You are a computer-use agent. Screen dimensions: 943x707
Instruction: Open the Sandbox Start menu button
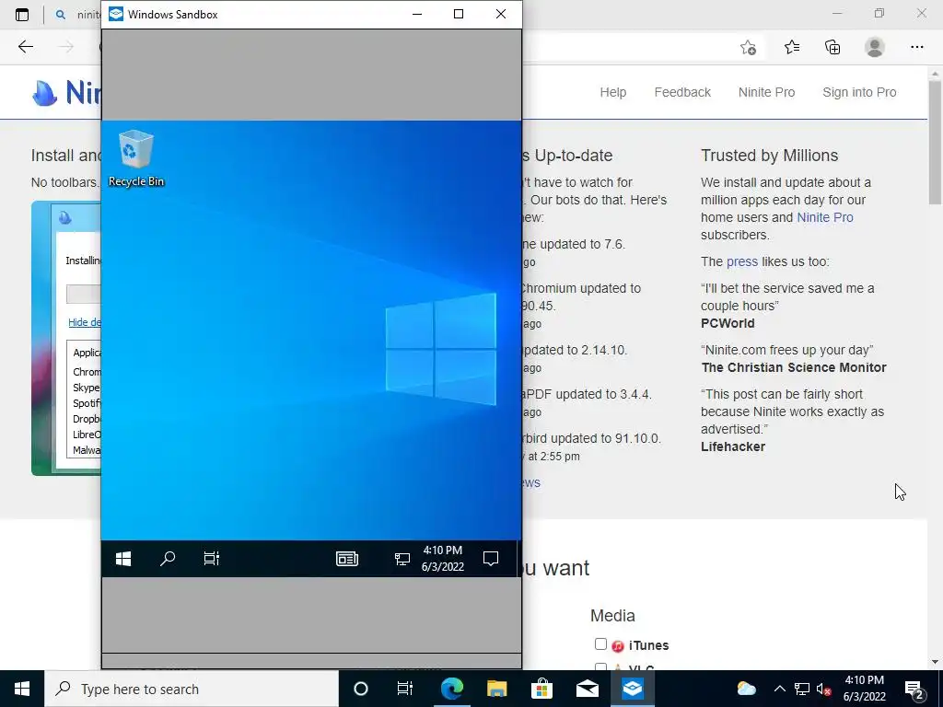point(123,559)
